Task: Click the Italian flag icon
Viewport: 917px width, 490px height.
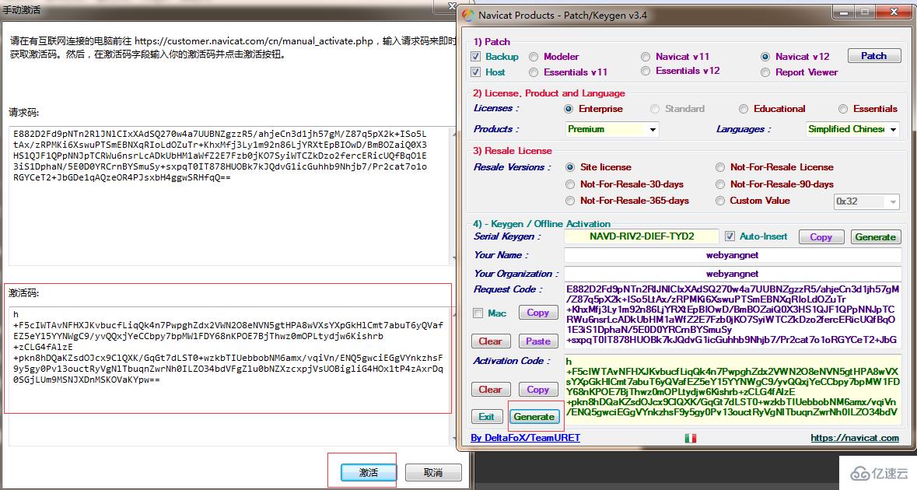Action: click(x=690, y=439)
